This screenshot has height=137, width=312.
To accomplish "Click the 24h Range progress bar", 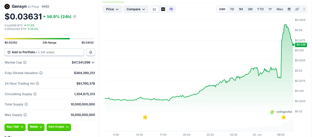I will pos(49,39).
